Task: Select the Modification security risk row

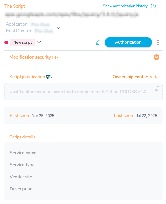Action: tap(83, 57)
